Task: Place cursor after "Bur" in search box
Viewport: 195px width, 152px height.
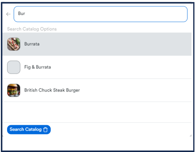Action: (x=26, y=14)
